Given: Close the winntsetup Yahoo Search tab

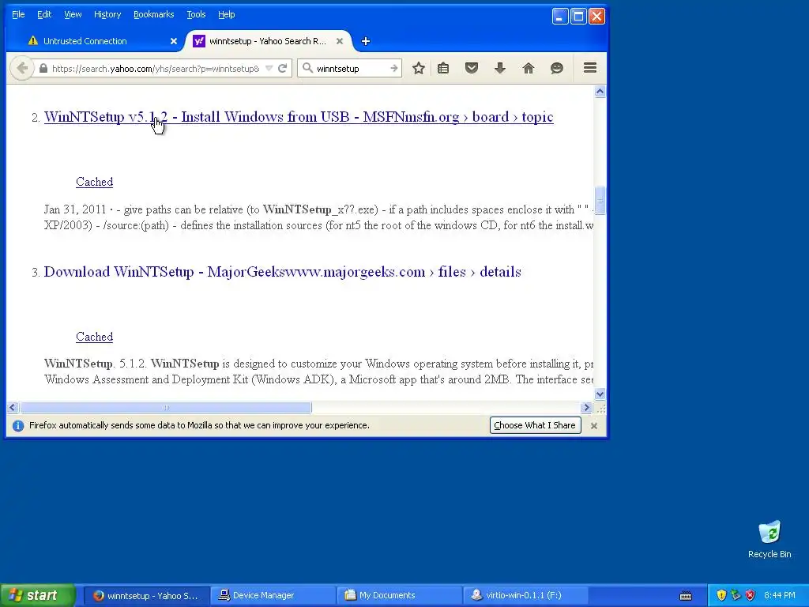Looking at the screenshot, I should [x=340, y=41].
